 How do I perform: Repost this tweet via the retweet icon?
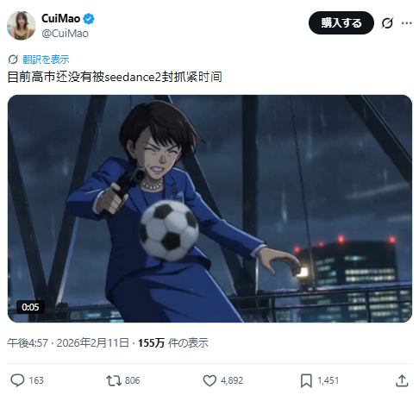point(114,380)
